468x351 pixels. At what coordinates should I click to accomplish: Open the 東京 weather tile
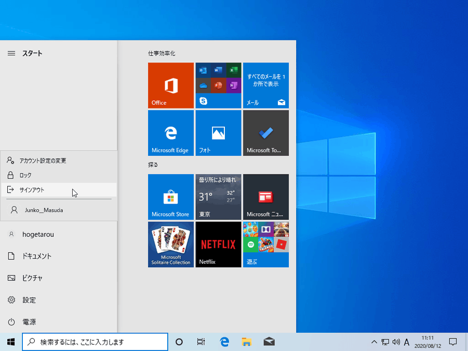tap(218, 197)
